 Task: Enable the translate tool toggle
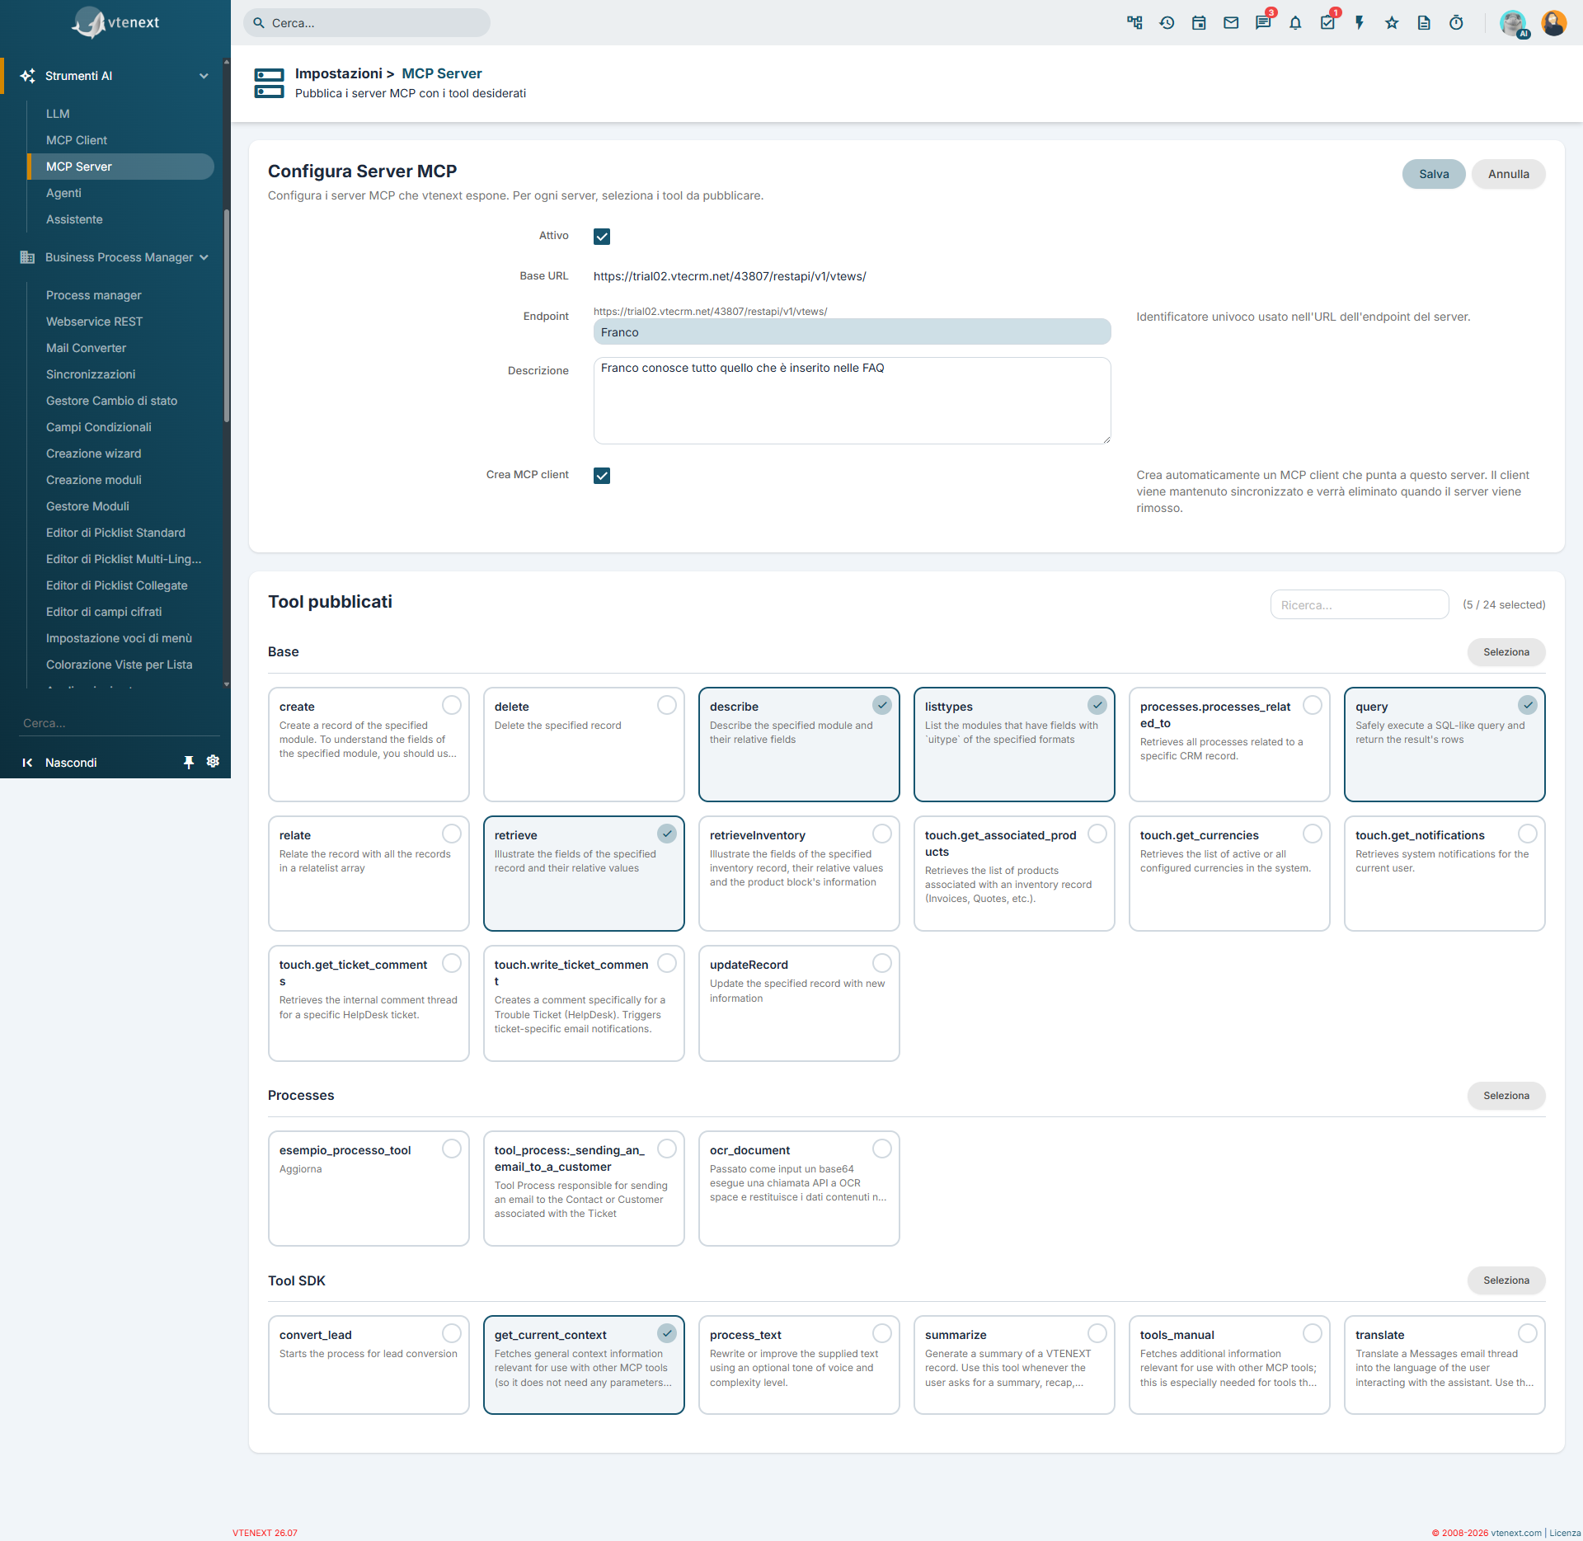(1528, 1333)
